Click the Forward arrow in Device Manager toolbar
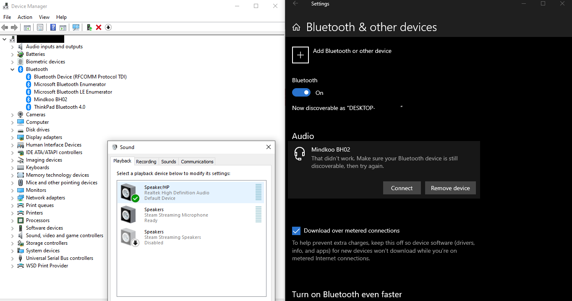 [14, 27]
